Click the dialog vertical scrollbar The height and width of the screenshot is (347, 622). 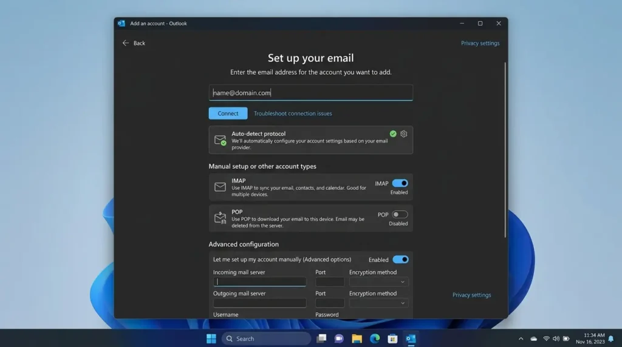[505, 150]
